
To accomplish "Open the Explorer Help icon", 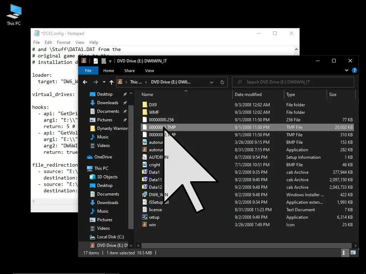I will (354, 70).
